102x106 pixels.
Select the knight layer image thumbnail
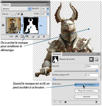13,25
